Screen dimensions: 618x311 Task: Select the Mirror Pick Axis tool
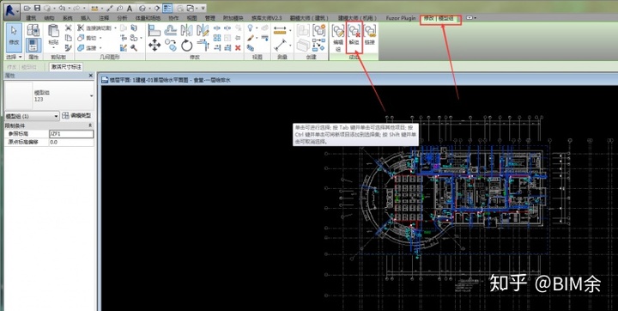(x=186, y=30)
